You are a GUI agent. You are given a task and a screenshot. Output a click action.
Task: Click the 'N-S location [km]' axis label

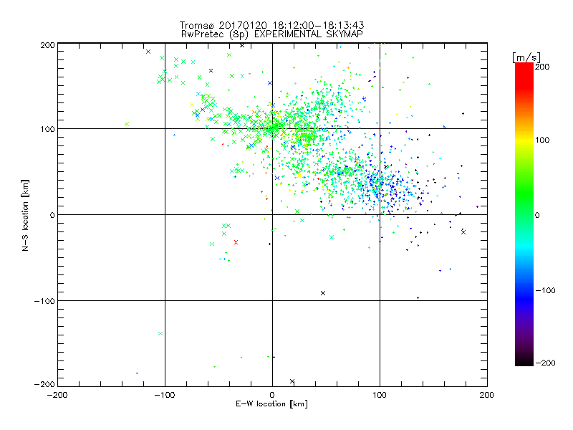click(x=25, y=216)
